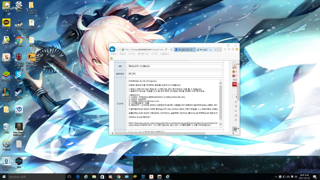This screenshot has width=320, height=180.
Task: Click the taskbar clock showing 8:46
Action: (304, 177)
